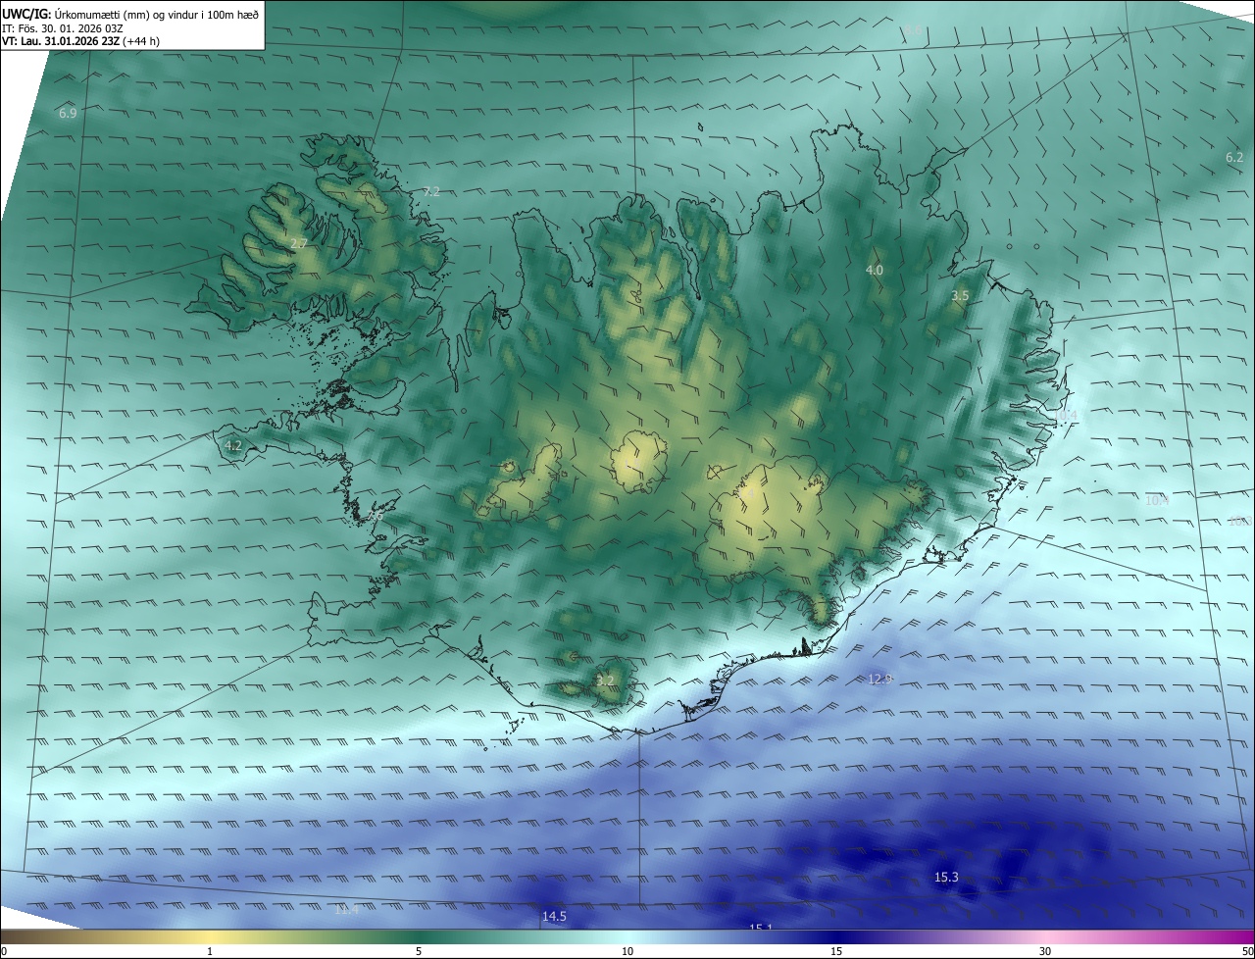Click the color bar tick label 1
This screenshot has height=959, width=1255.
(x=210, y=951)
